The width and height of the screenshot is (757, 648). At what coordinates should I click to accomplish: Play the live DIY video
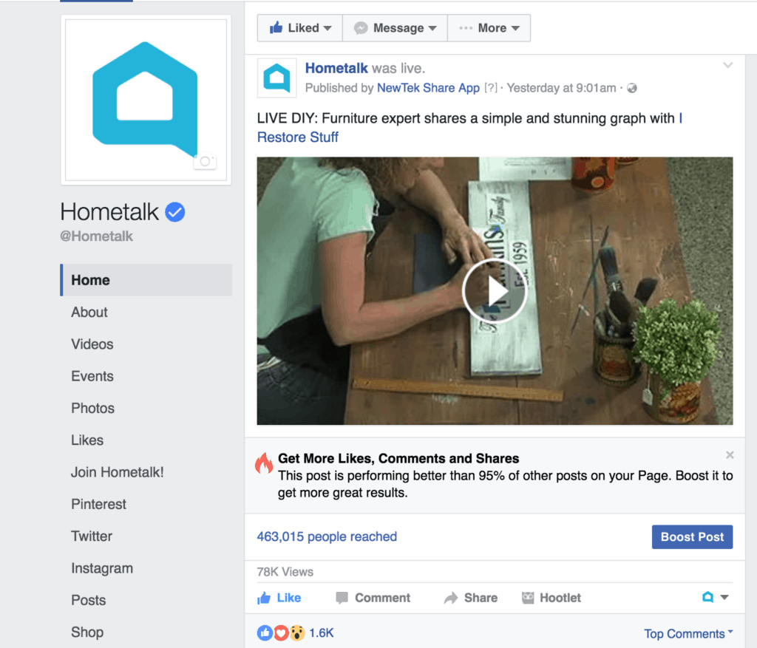tap(494, 291)
